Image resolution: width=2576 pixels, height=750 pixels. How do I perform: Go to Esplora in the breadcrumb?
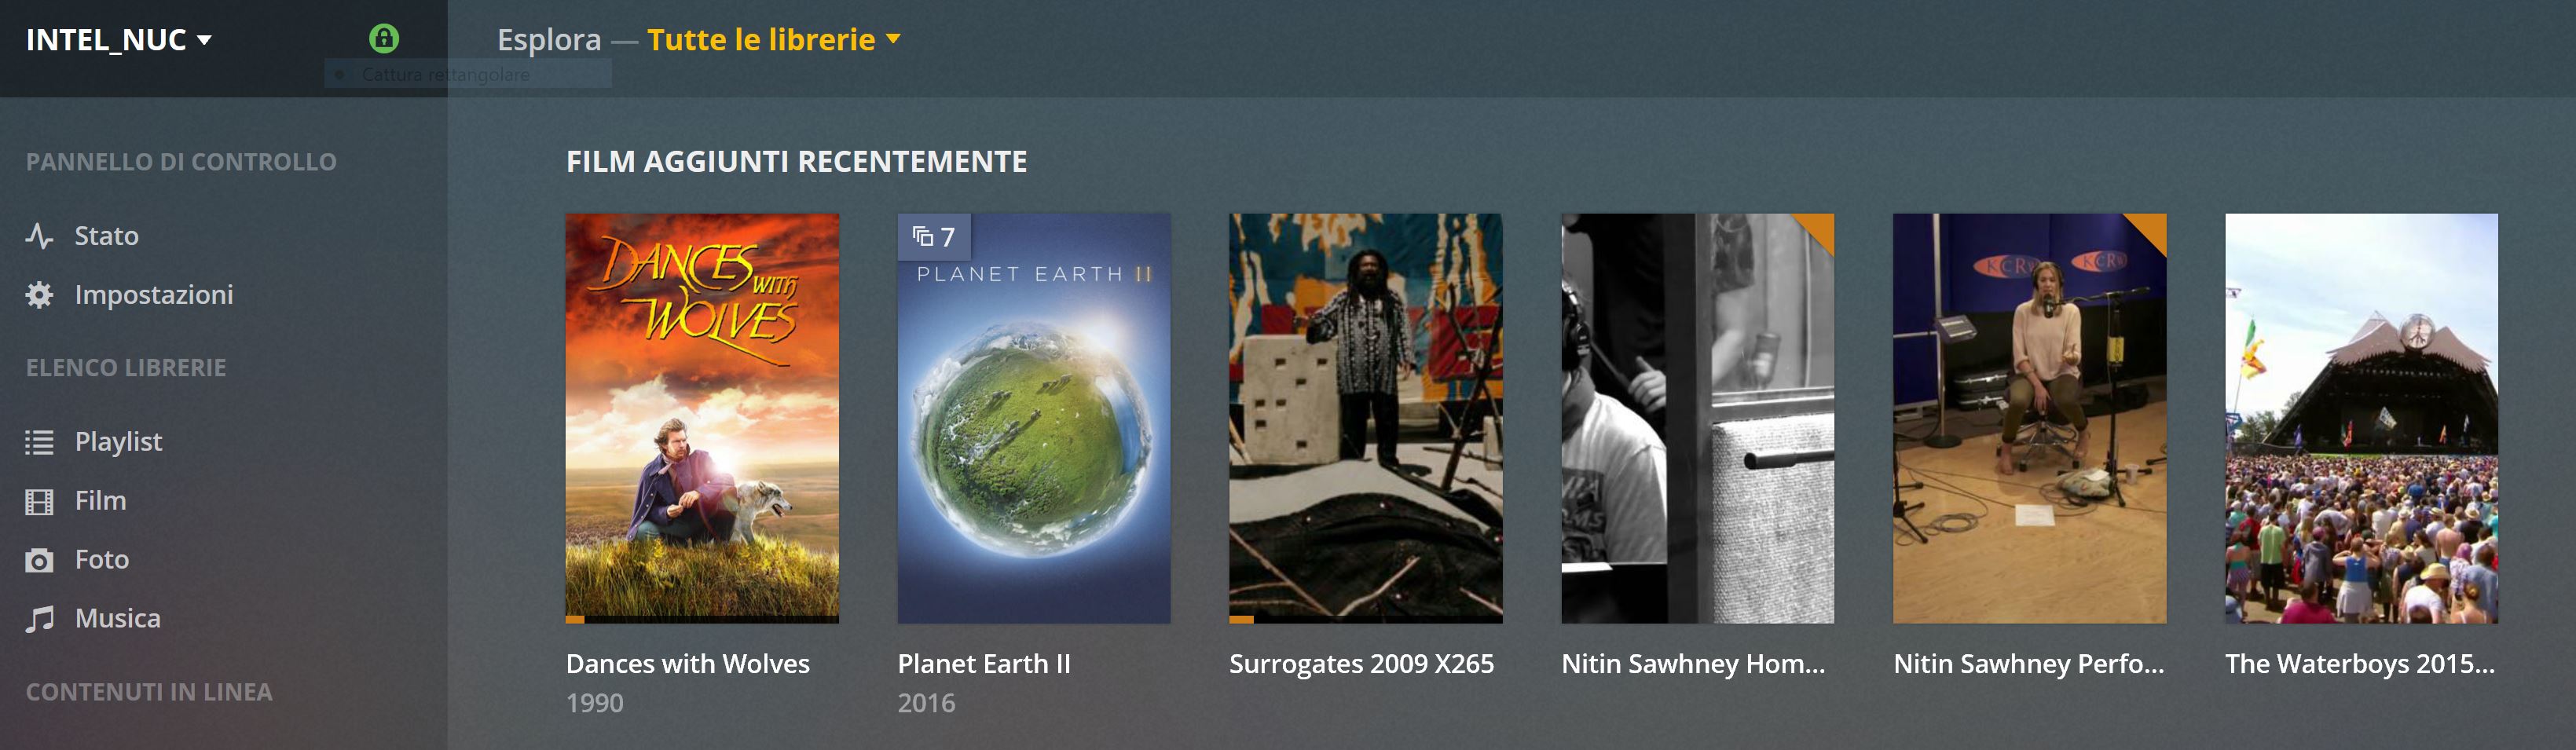(x=549, y=40)
